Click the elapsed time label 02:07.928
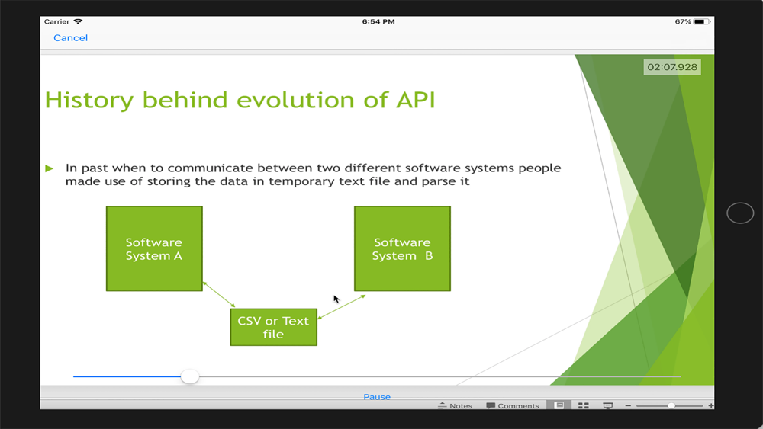 coord(672,67)
